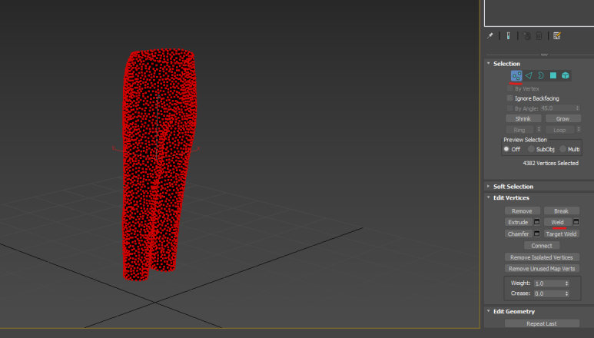Click the Remove button
This screenshot has height=338, width=594.
[x=522, y=210]
